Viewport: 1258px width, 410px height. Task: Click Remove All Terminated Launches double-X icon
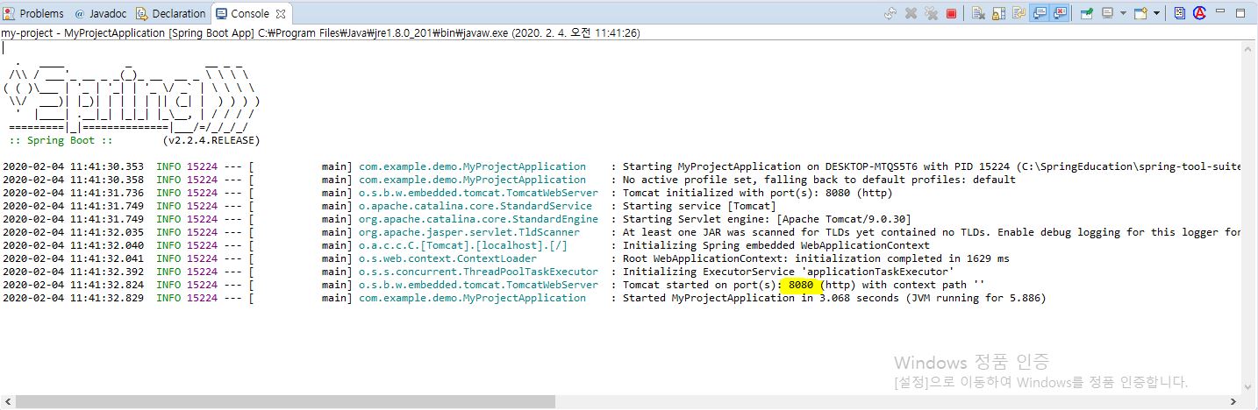click(931, 13)
